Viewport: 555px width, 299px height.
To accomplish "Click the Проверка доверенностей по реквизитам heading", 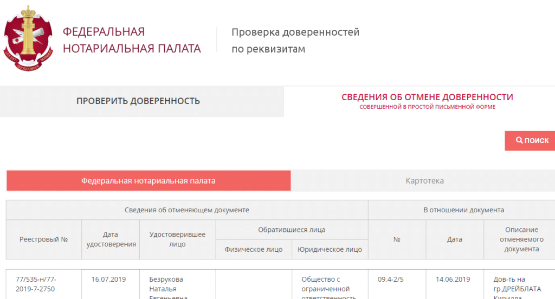I will [295, 41].
